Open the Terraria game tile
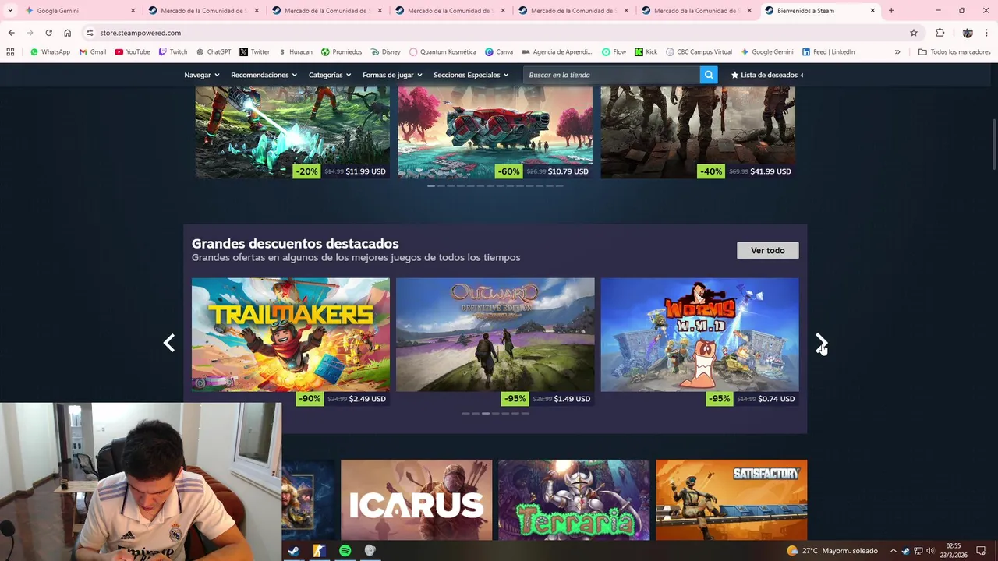Image resolution: width=998 pixels, height=561 pixels. click(x=574, y=500)
